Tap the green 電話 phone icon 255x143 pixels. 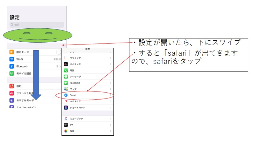coord(66,70)
